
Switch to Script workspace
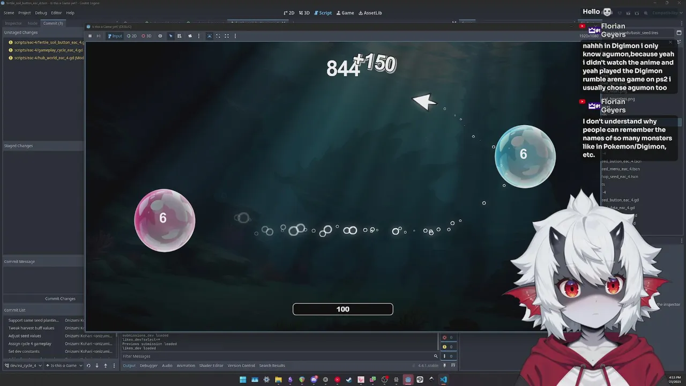pyautogui.click(x=323, y=13)
